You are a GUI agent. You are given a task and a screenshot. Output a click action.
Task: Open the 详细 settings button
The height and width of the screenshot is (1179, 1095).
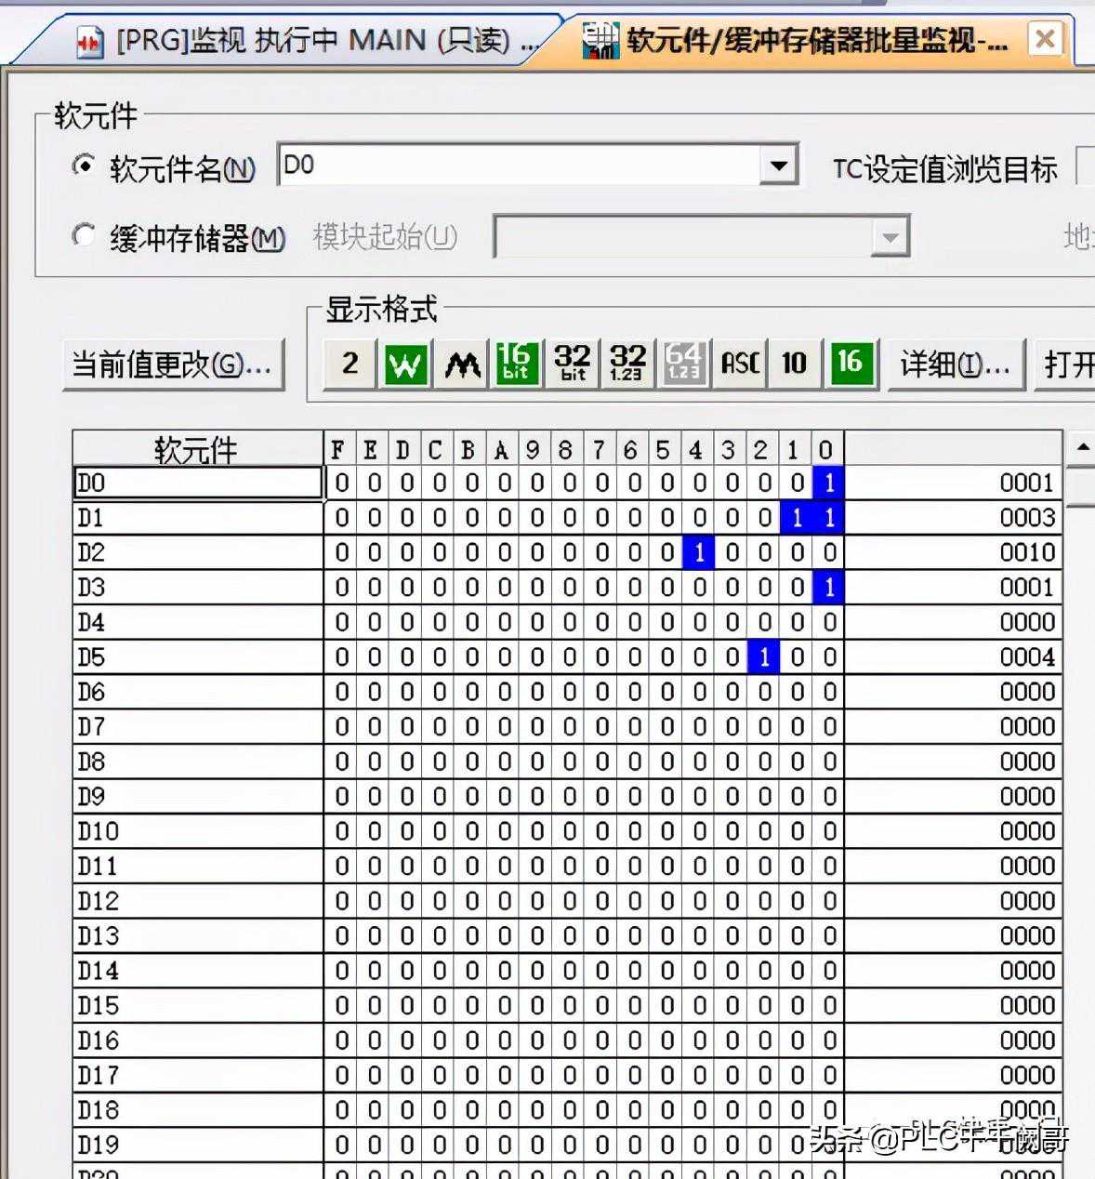(955, 364)
